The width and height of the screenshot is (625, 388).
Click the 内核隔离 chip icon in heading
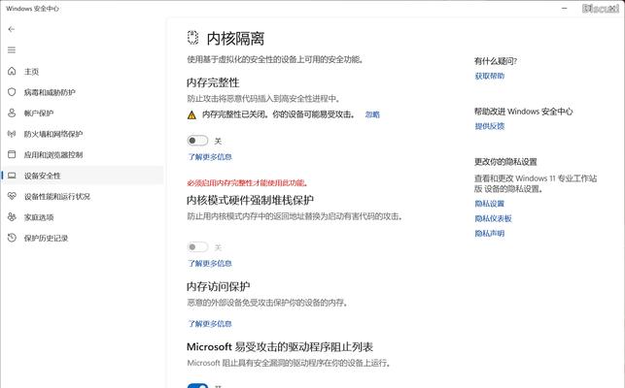tap(192, 38)
